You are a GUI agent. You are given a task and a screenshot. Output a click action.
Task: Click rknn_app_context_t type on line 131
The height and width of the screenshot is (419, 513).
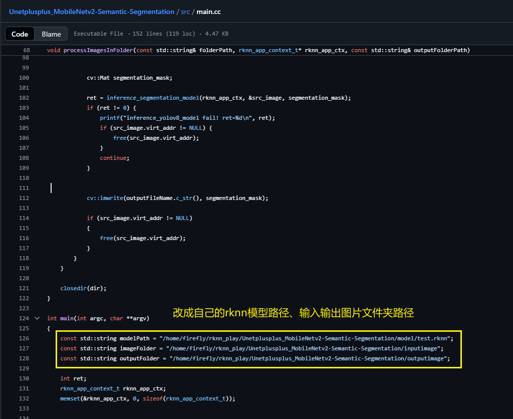(90, 388)
